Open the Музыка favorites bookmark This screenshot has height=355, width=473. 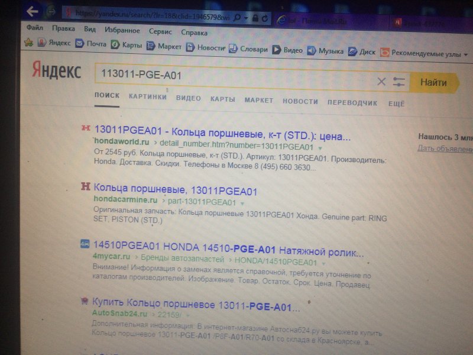tap(325, 51)
